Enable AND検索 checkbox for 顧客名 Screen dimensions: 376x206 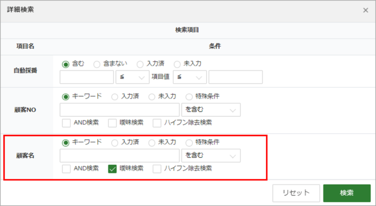[66, 169]
